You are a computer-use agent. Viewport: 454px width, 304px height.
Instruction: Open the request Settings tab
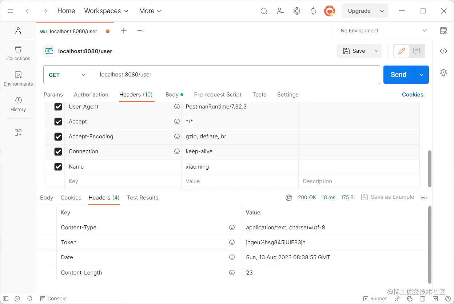(x=288, y=95)
